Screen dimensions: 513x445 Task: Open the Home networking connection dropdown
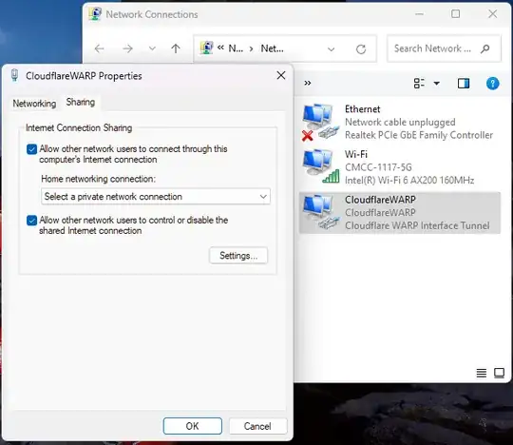(x=156, y=197)
